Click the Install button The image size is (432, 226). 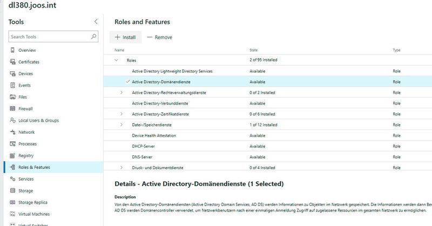pos(125,37)
